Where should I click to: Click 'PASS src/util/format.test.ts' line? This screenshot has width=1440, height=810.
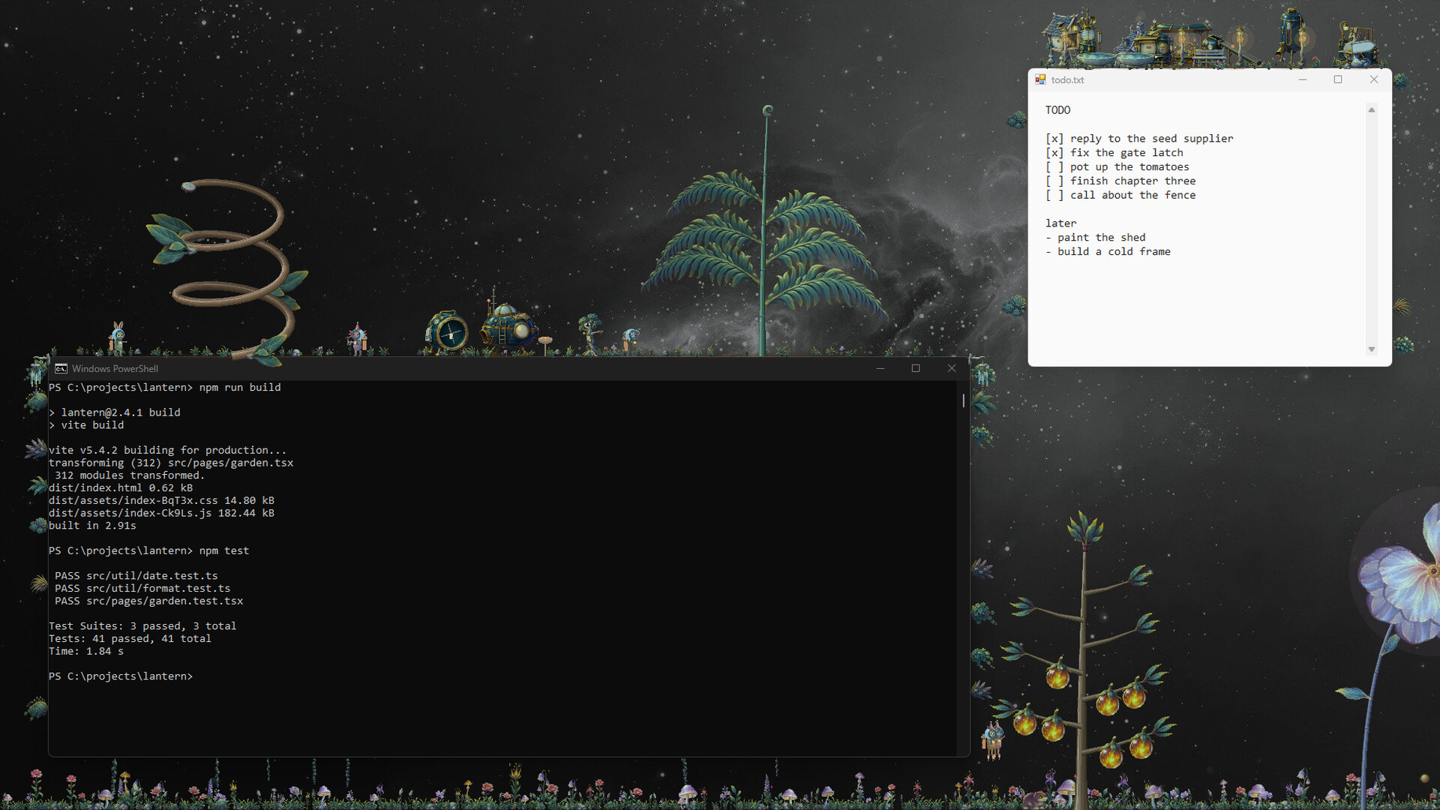[x=142, y=589]
